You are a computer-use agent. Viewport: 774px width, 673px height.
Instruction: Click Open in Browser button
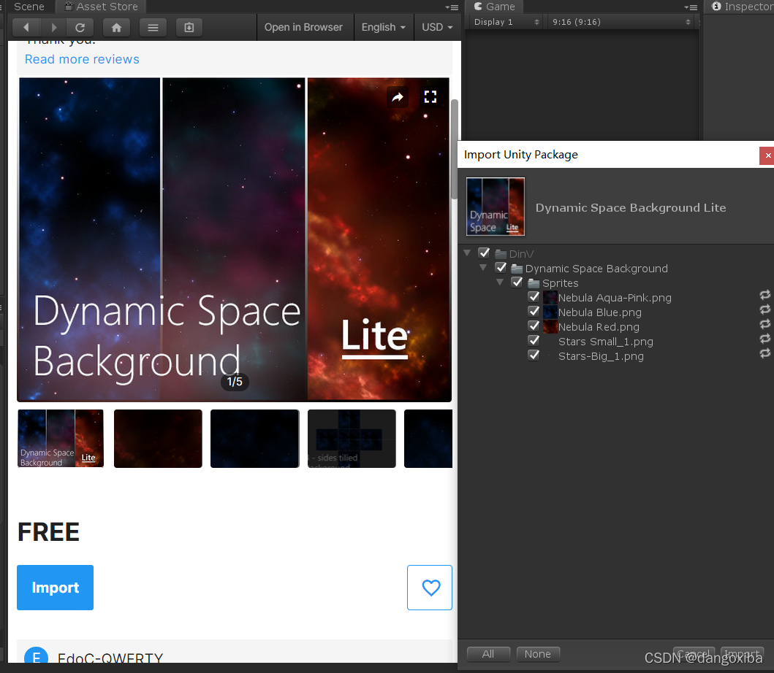click(303, 27)
